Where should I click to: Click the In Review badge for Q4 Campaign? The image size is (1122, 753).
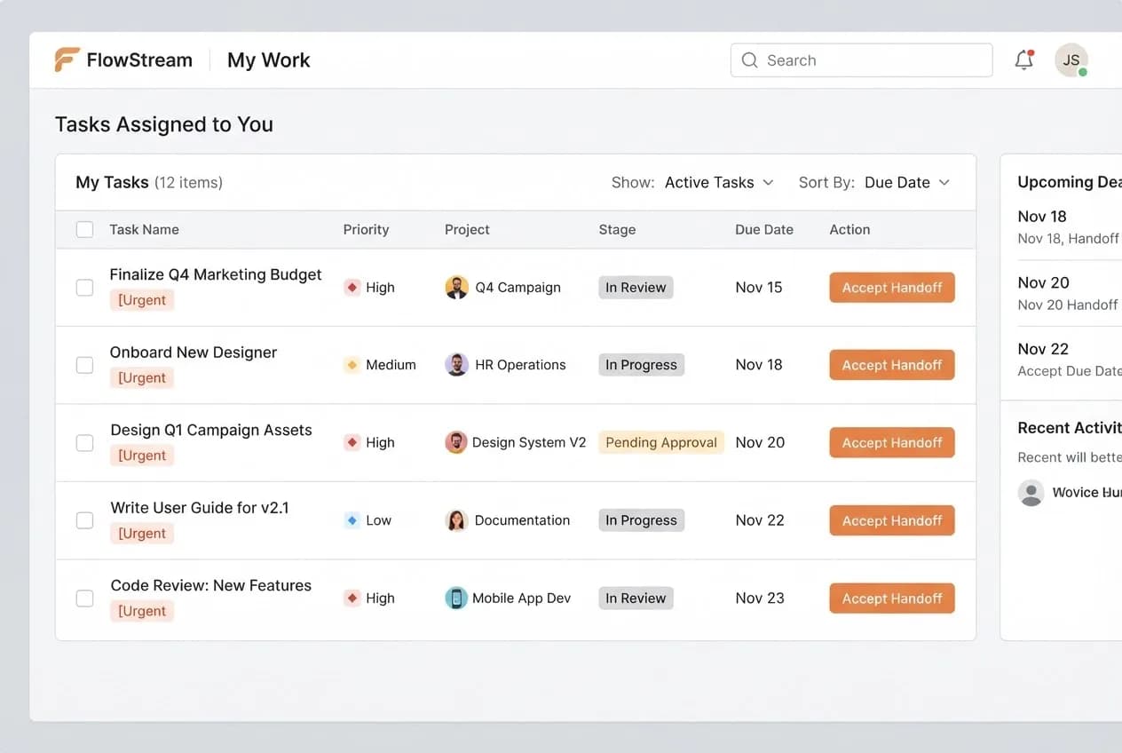tap(636, 288)
